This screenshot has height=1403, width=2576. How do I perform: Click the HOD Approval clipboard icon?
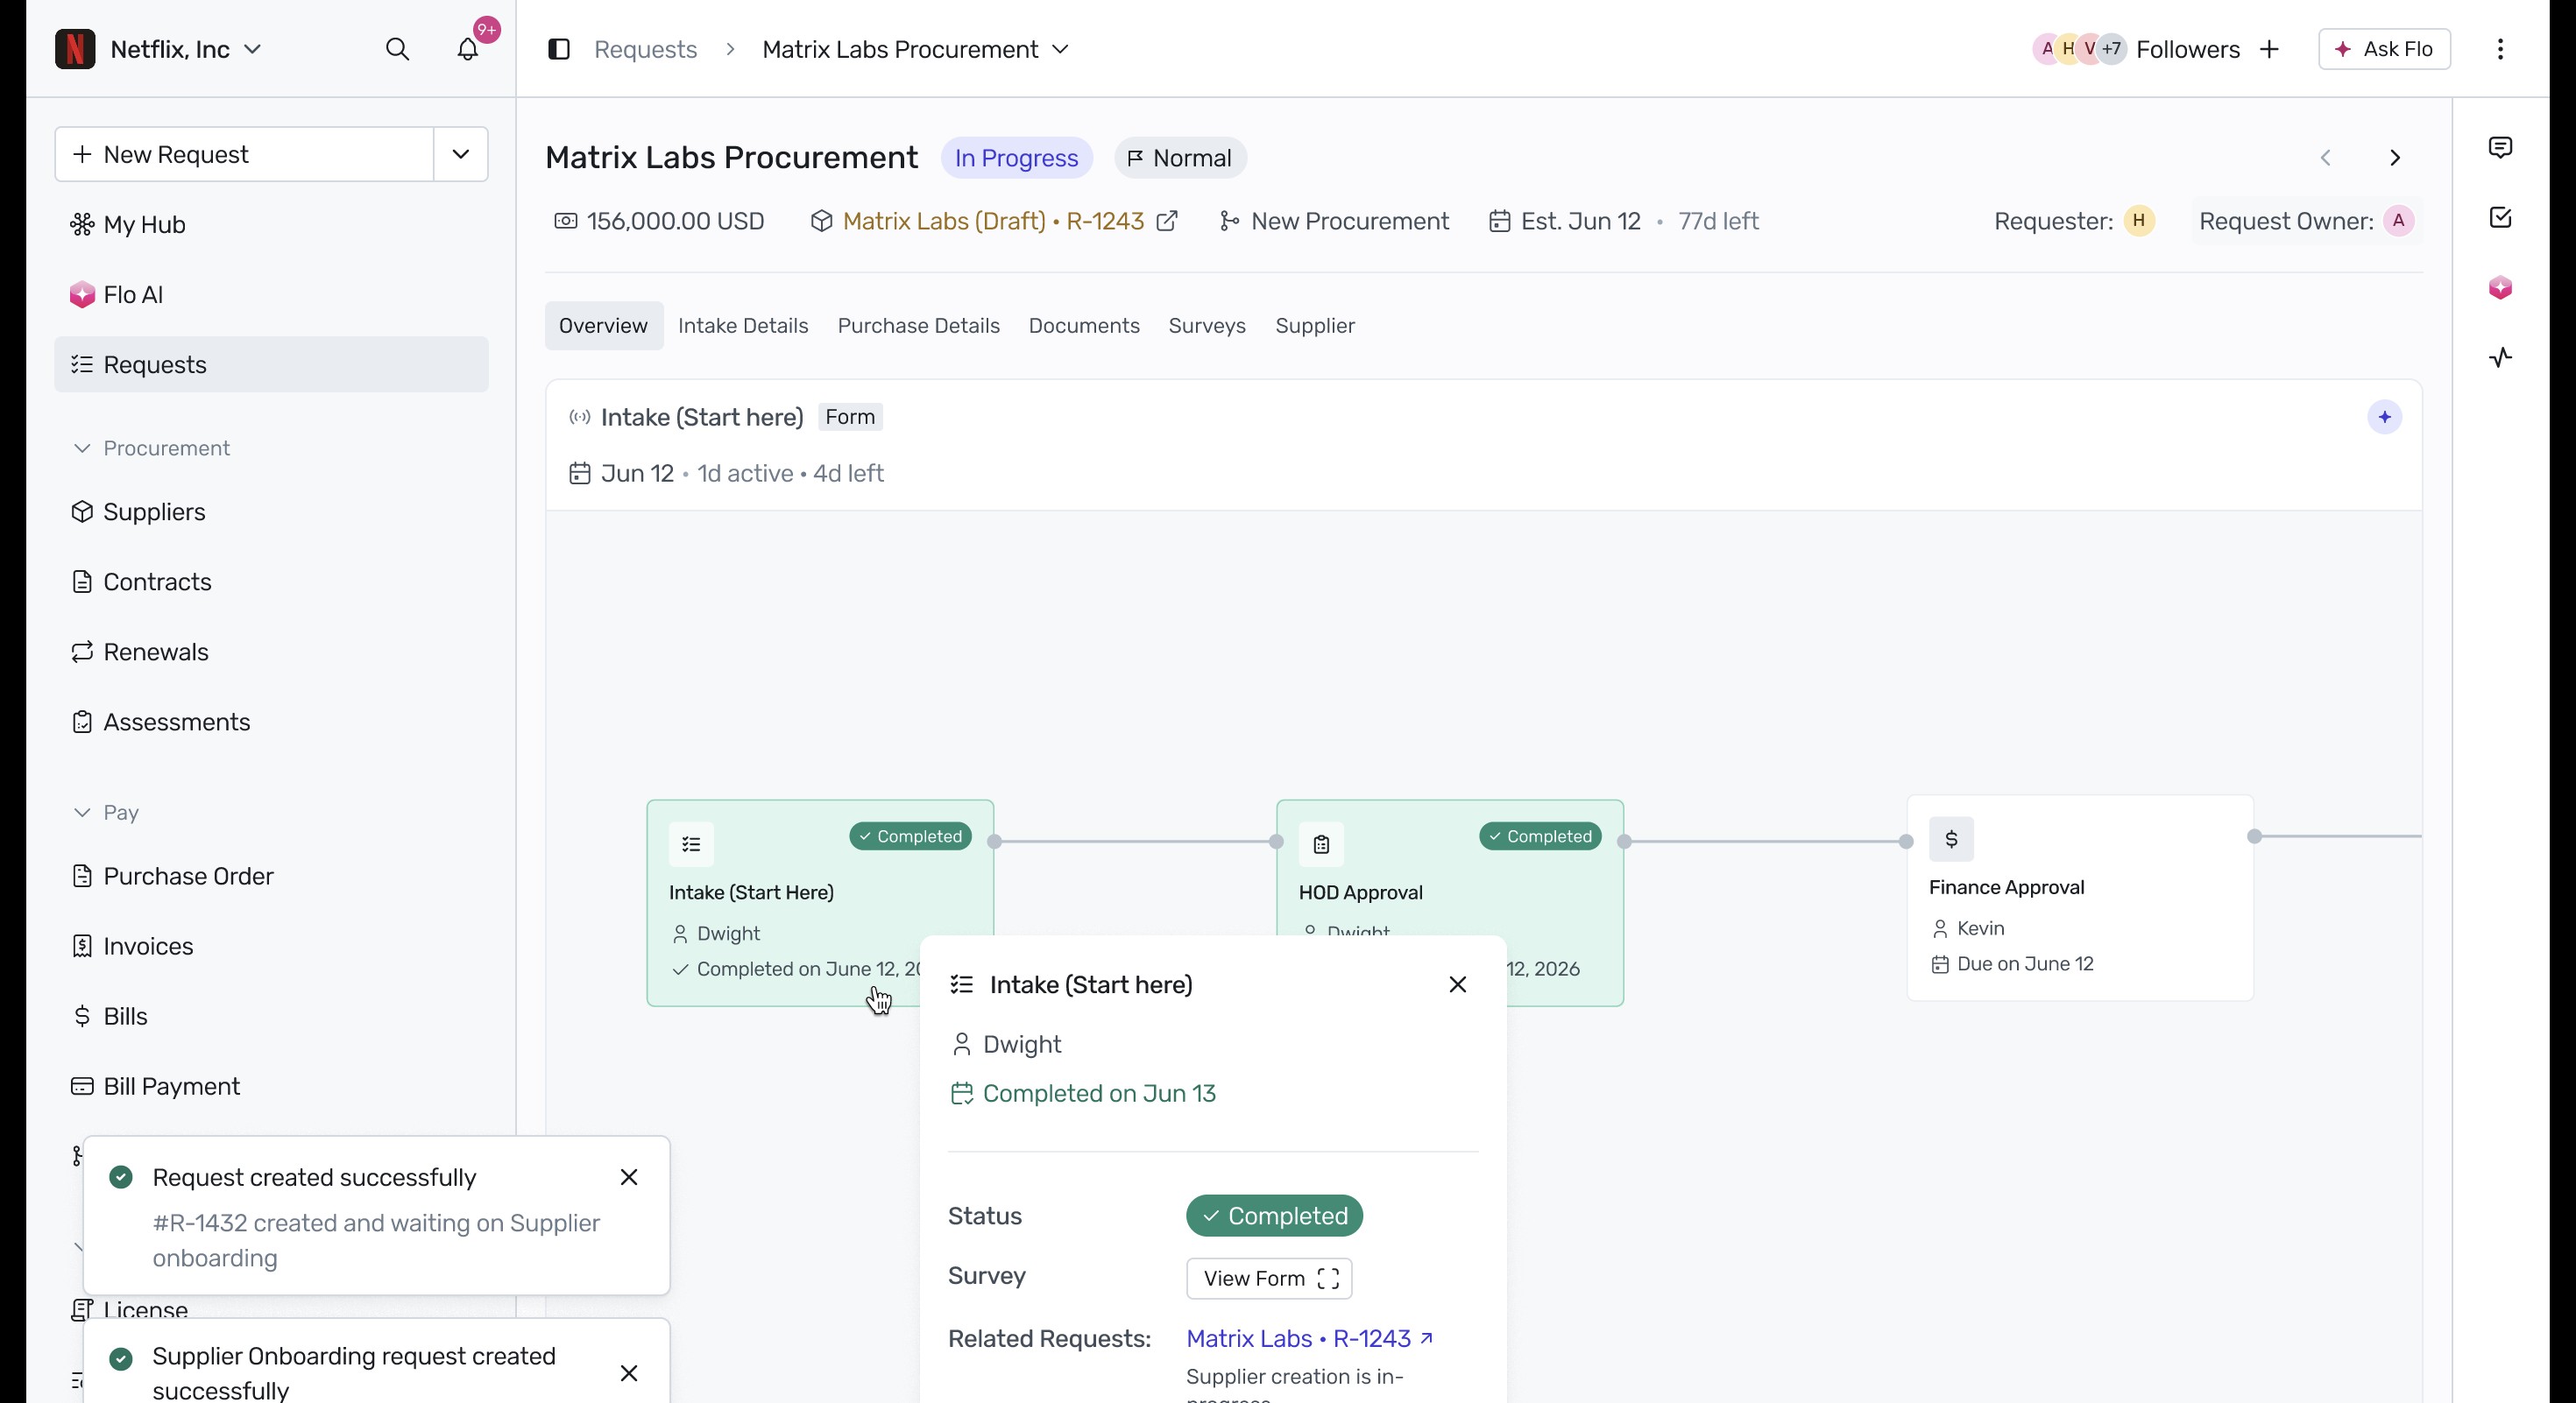tap(1321, 844)
